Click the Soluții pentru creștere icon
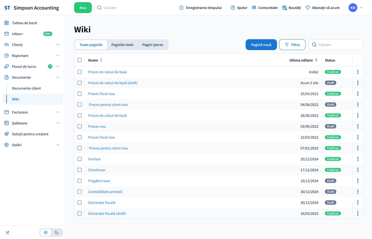This screenshot has height=239, width=372. pyautogui.click(x=7, y=134)
